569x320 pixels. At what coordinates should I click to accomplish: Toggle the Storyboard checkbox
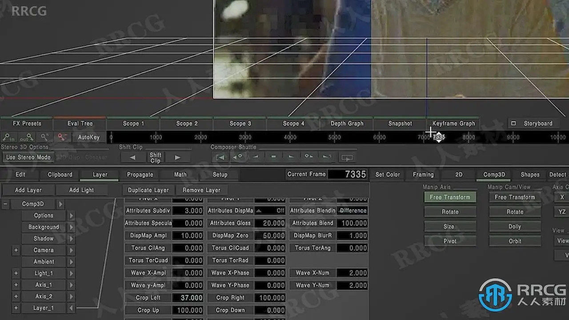point(513,124)
